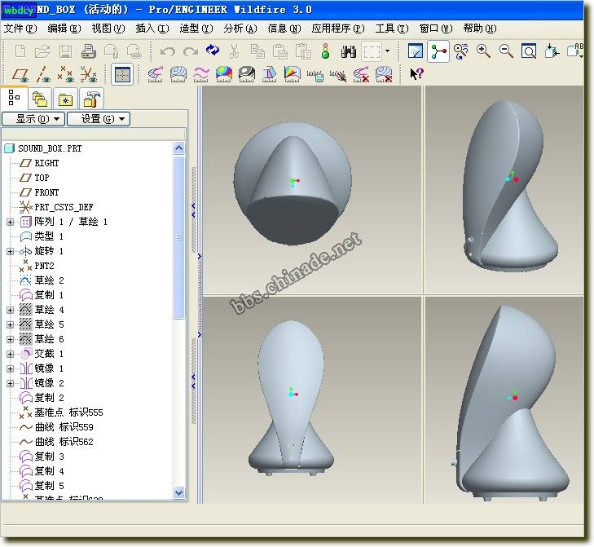Image resolution: width=594 pixels, height=547 pixels.
Task: Switch to the model tree tab
Action: tap(14, 98)
